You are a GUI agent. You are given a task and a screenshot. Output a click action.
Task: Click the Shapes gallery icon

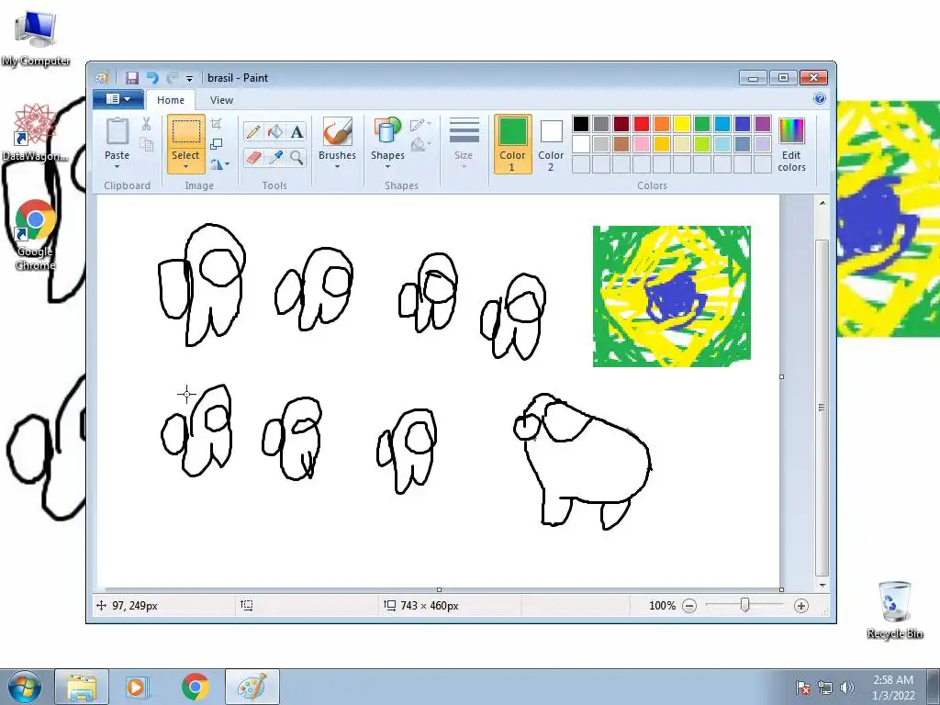(387, 131)
